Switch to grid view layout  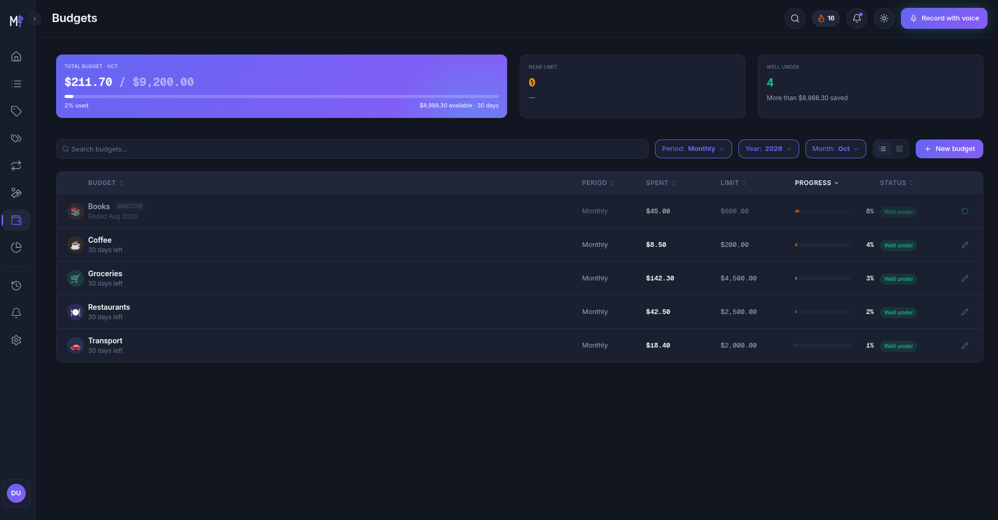click(899, 149)
